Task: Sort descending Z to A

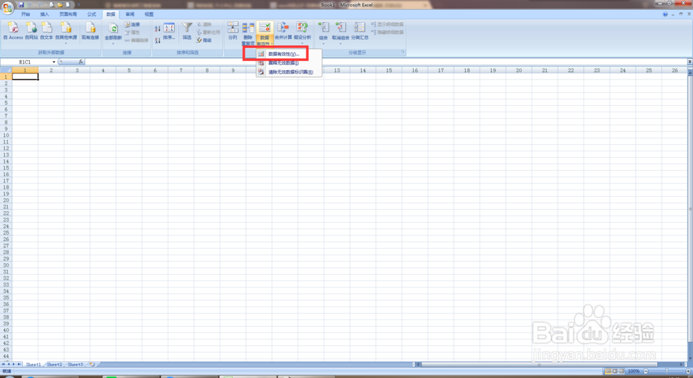Action: click(157, 41)
